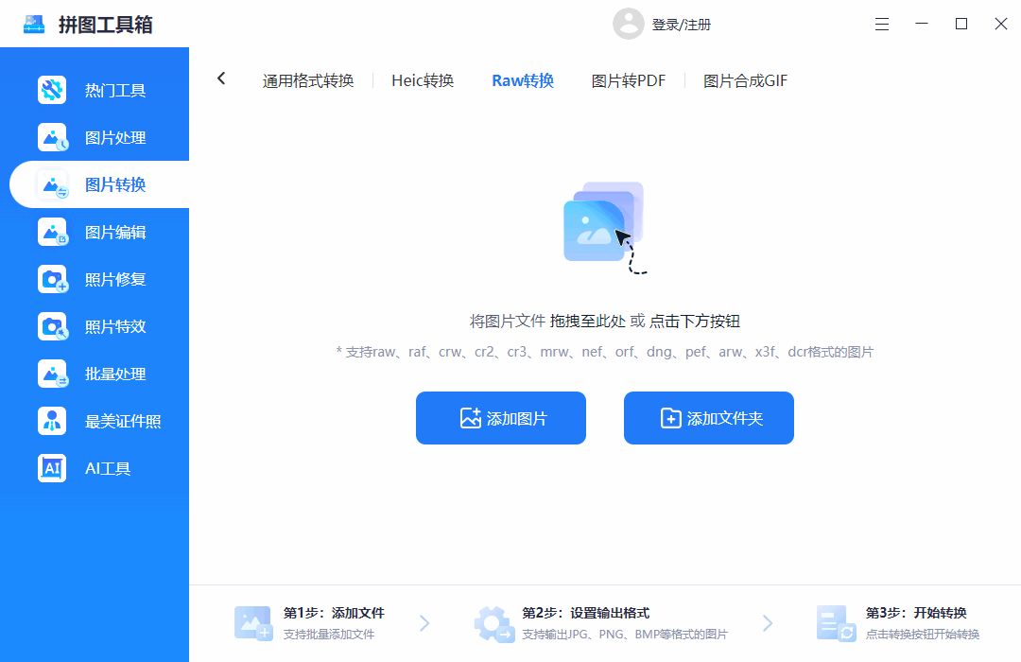Screen dimensions: 1021x662
Task: Open the 图片合成GIF tab
Action: coord(746,80)
